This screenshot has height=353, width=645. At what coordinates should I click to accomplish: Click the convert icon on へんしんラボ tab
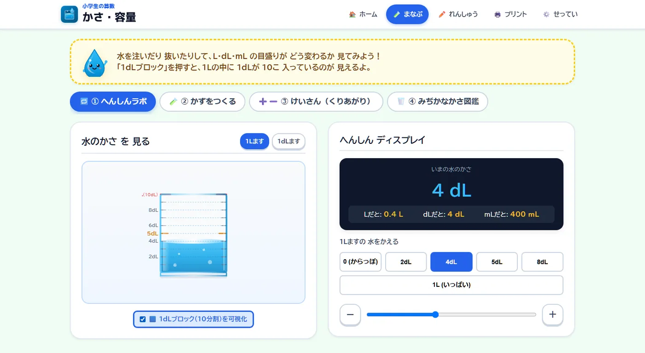84,102
